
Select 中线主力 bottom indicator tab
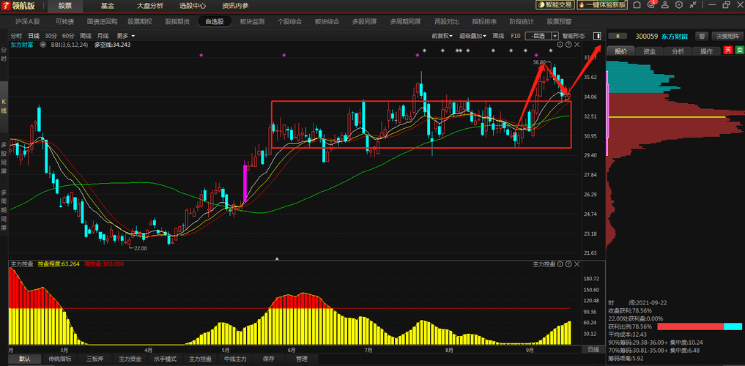pyautogui.click(x=235, y=359)
